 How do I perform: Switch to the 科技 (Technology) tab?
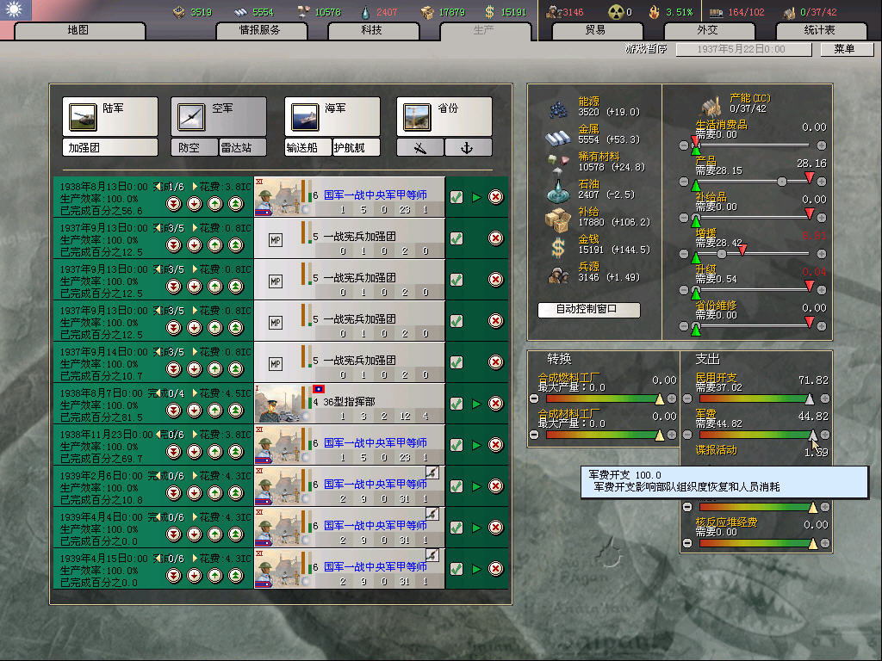(x=371, y=30)
